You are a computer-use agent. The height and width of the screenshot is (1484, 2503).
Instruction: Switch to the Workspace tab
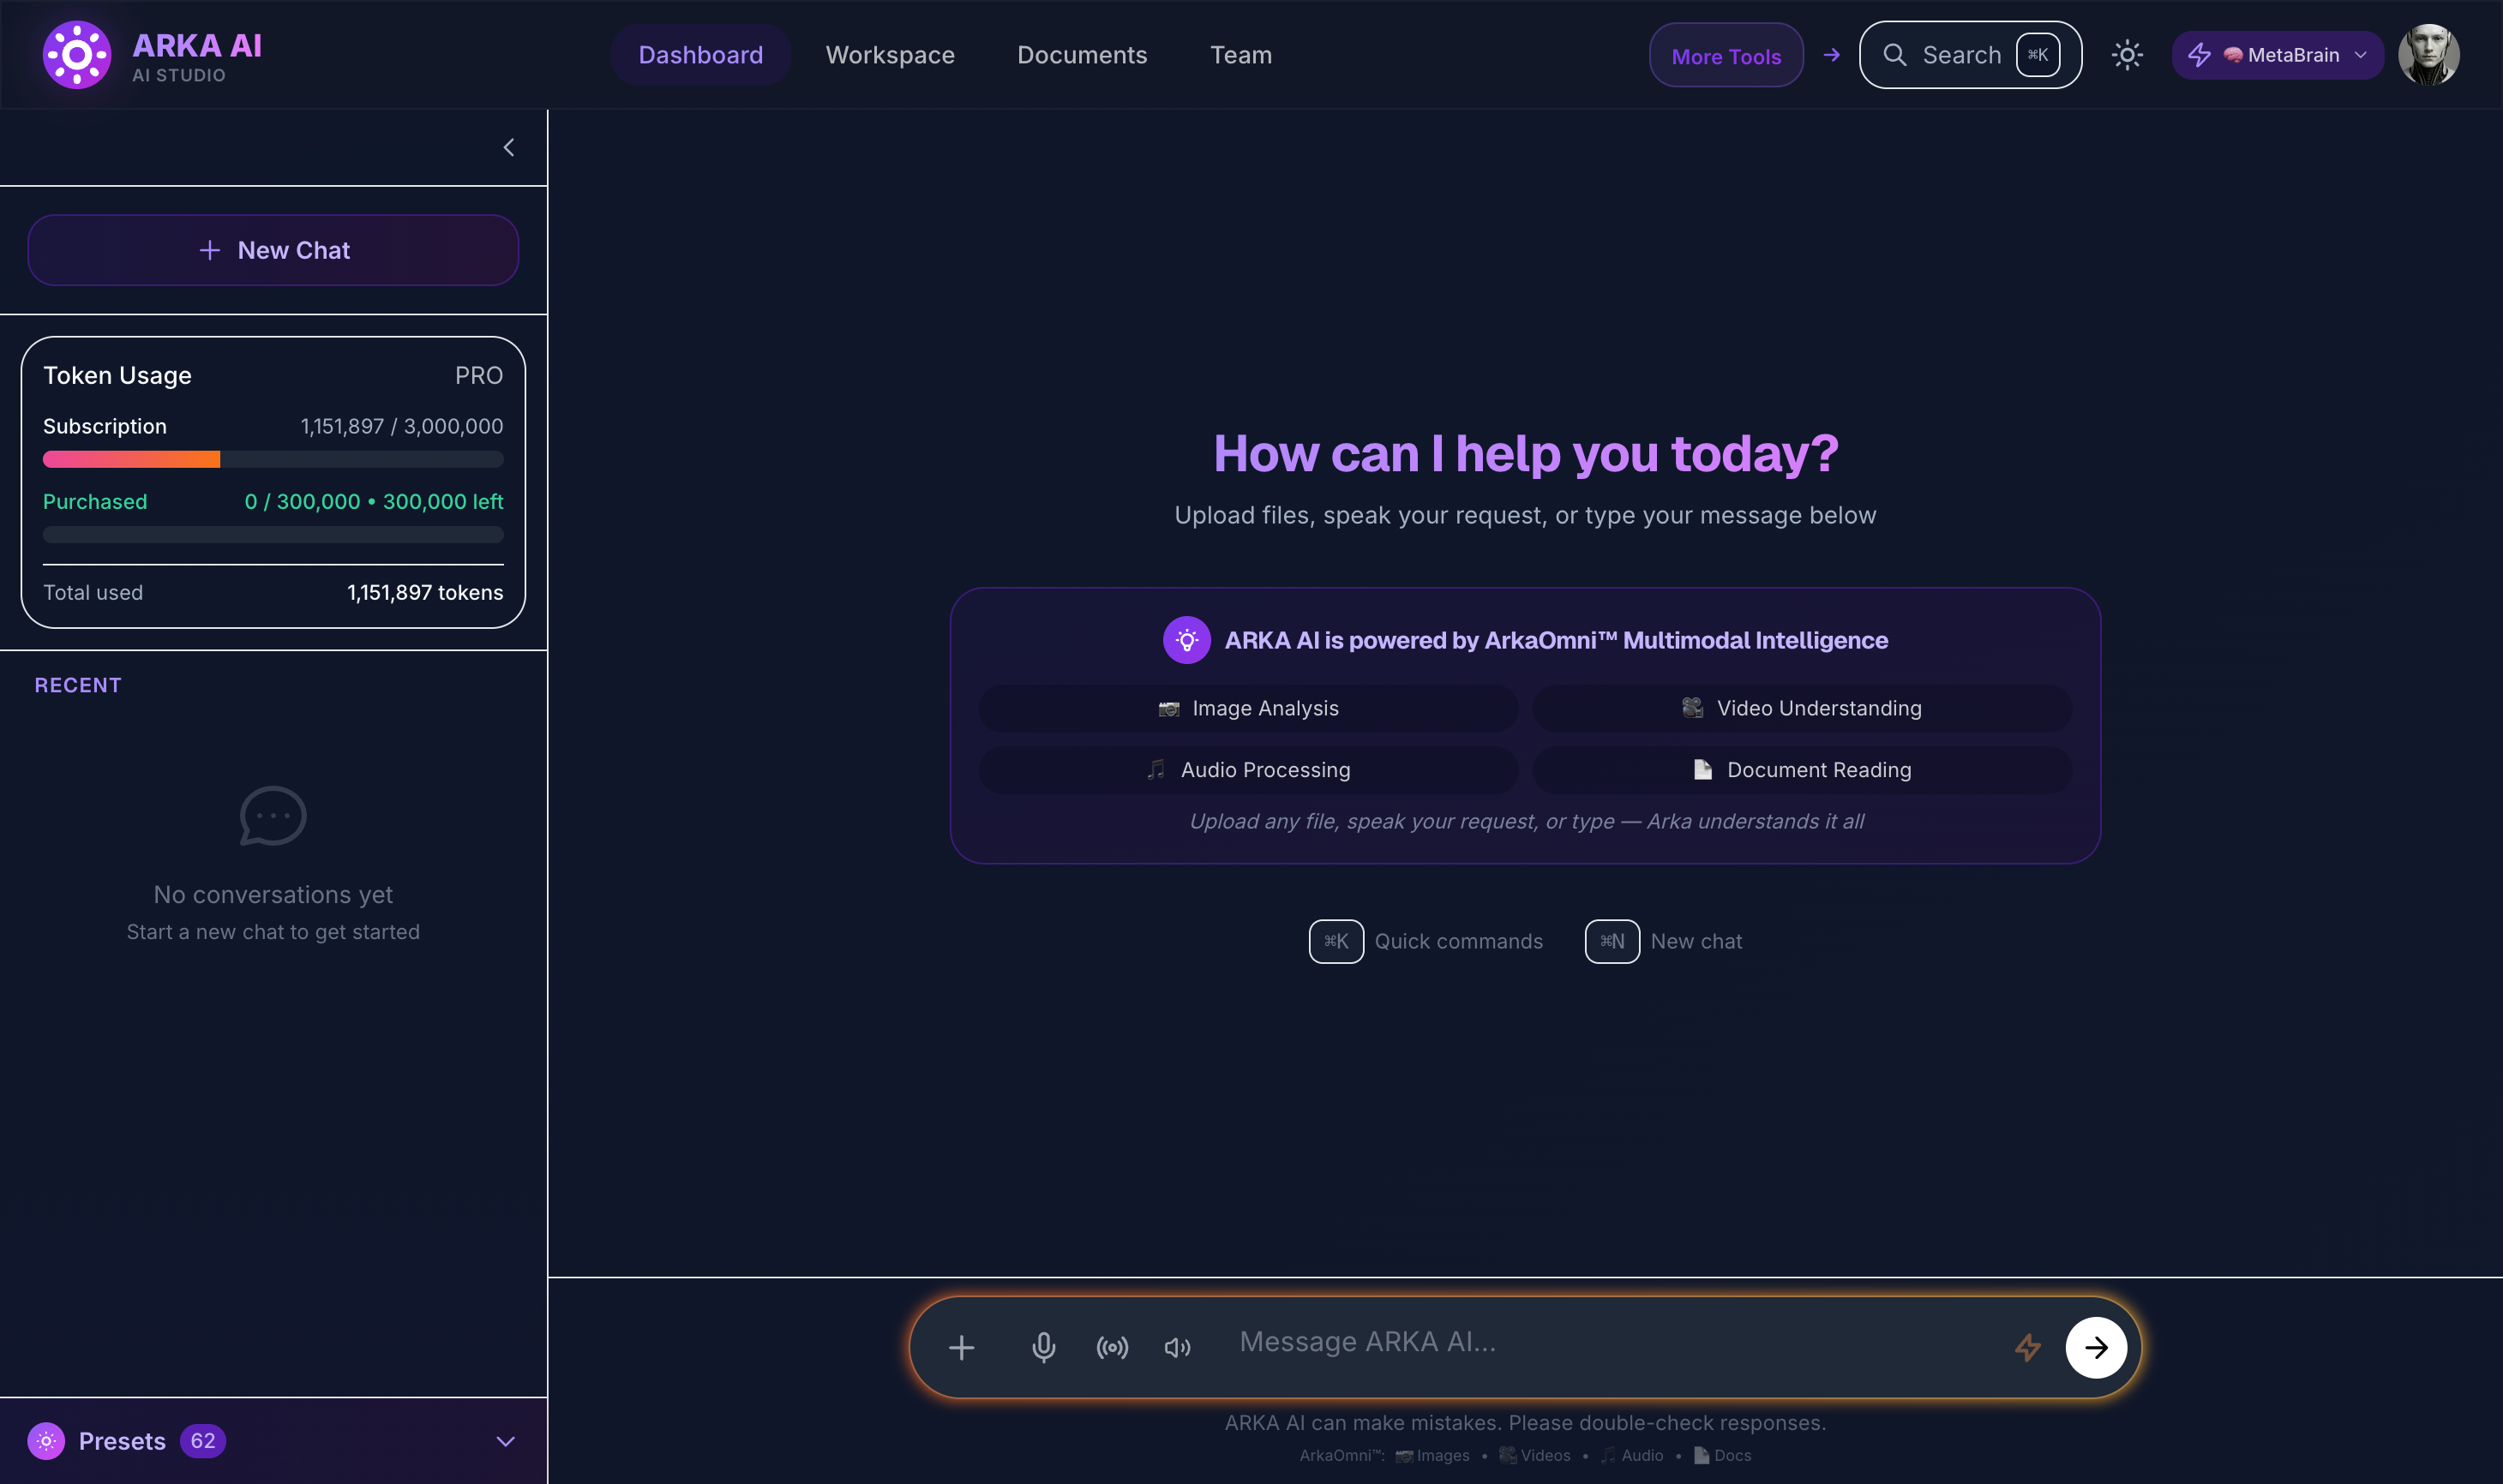click(890, 55)
